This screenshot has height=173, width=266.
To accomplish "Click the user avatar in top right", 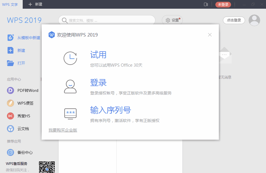I will point(254,20).
